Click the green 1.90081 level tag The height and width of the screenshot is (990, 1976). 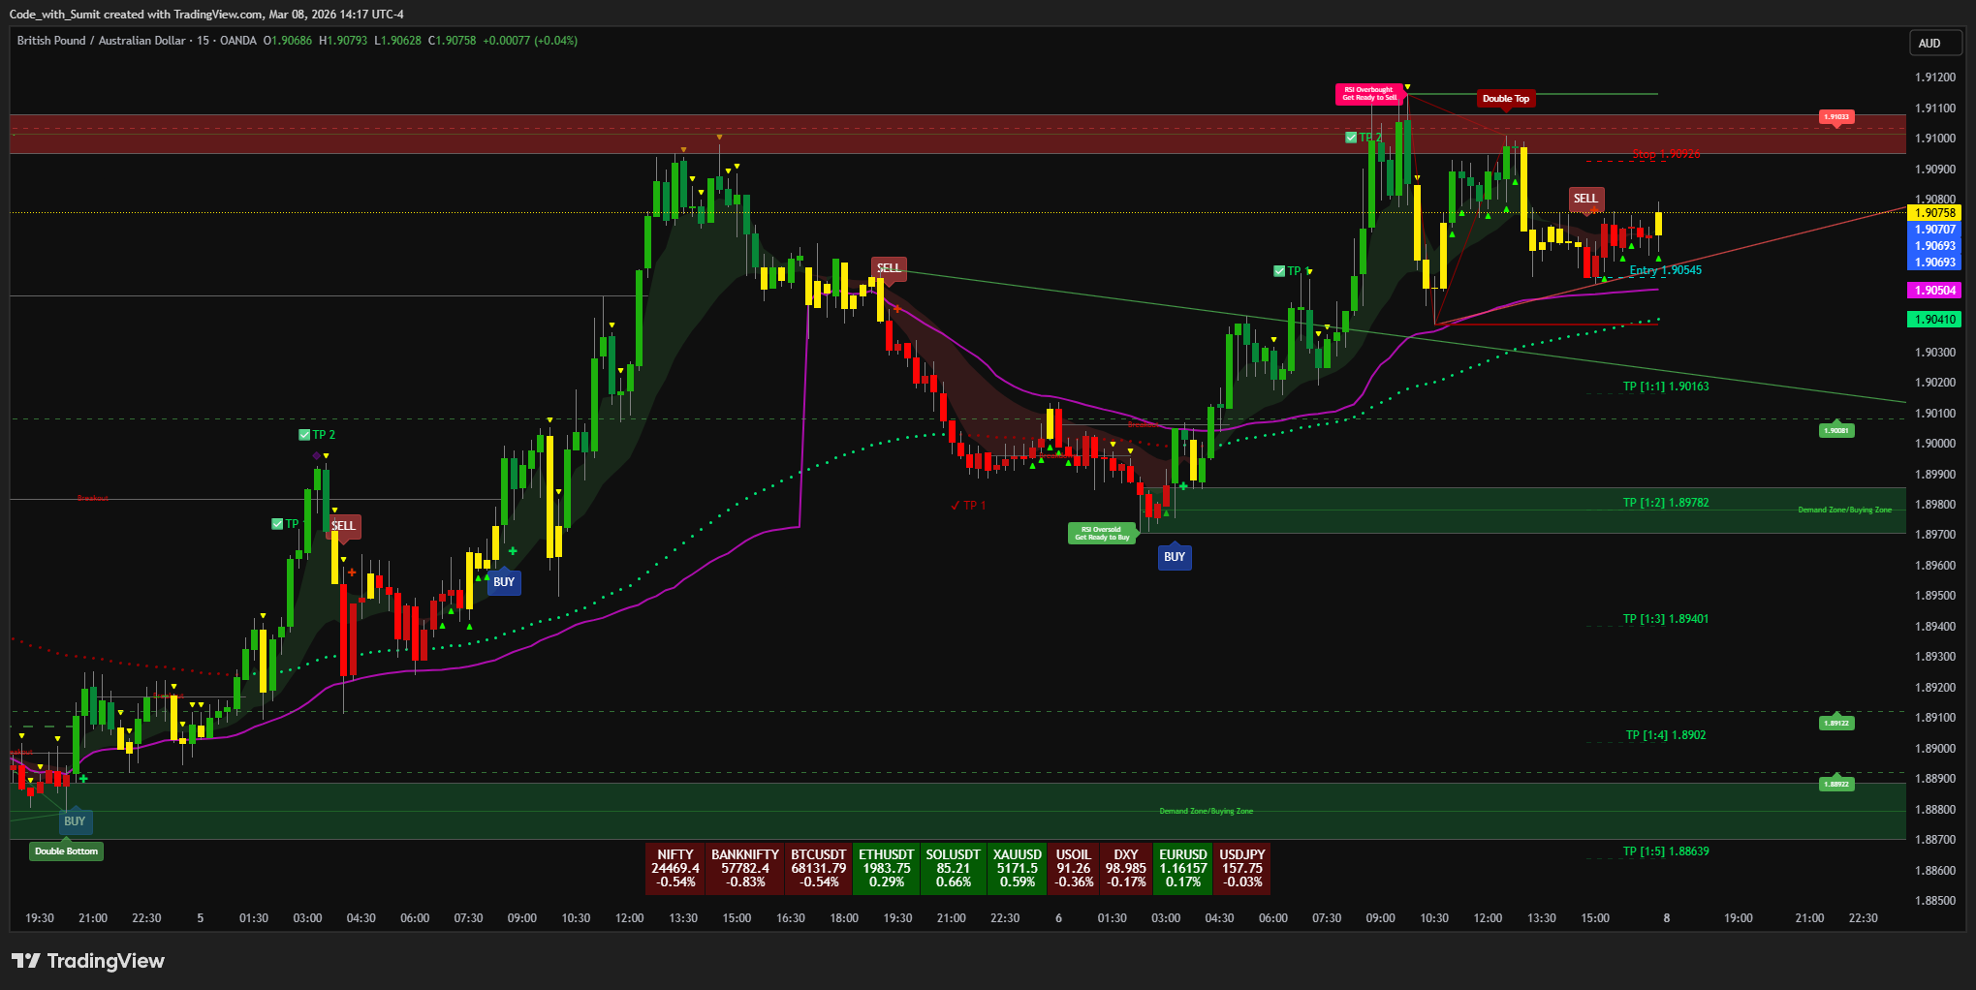[x=1835, y=430]
